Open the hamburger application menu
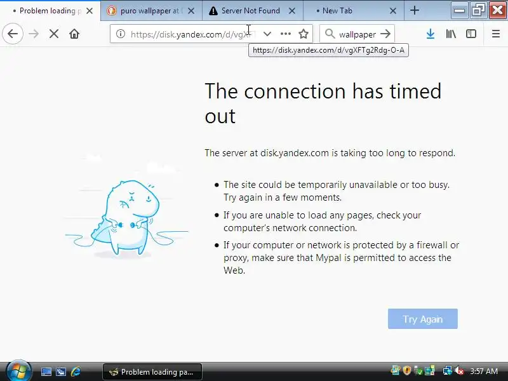508x381 pixels. pos(496,34)
